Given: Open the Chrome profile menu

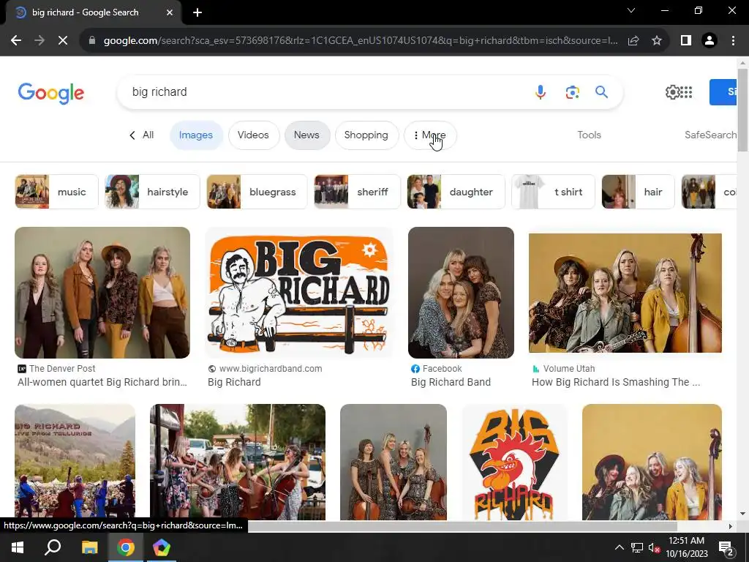Looking at the screenshot, I should click(x=710, y=41).
